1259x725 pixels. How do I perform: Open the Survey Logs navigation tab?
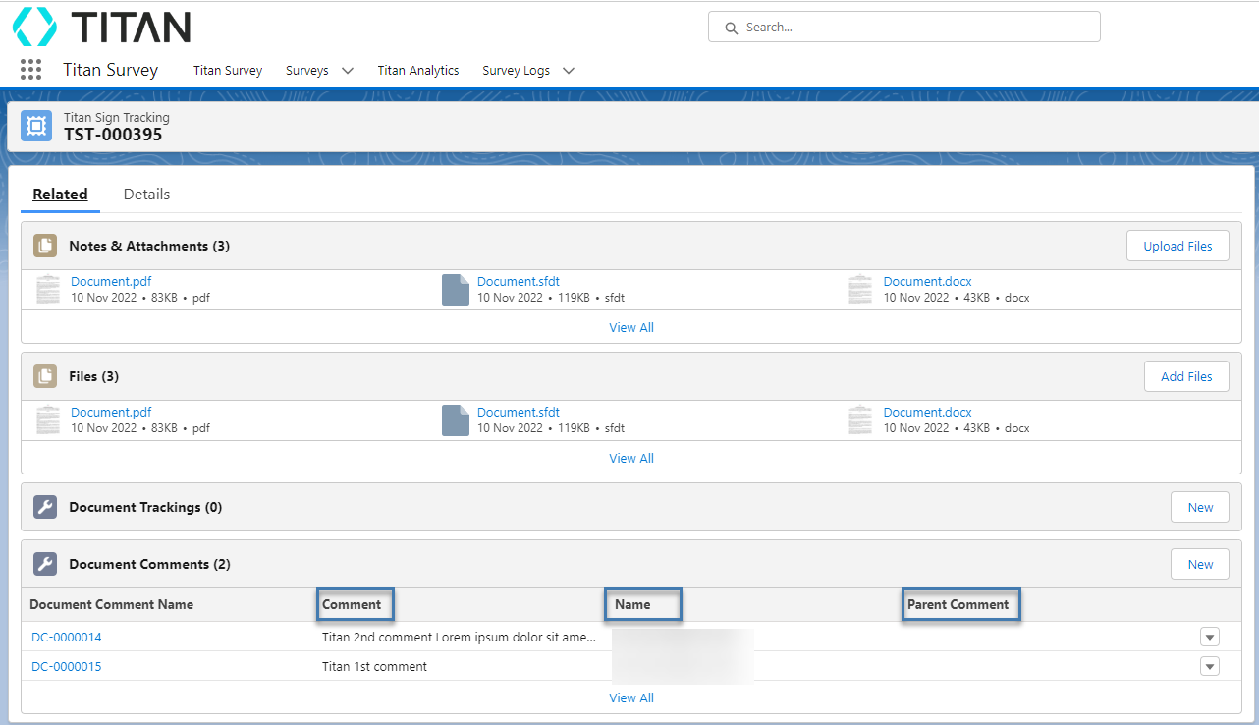click(517, 71)
